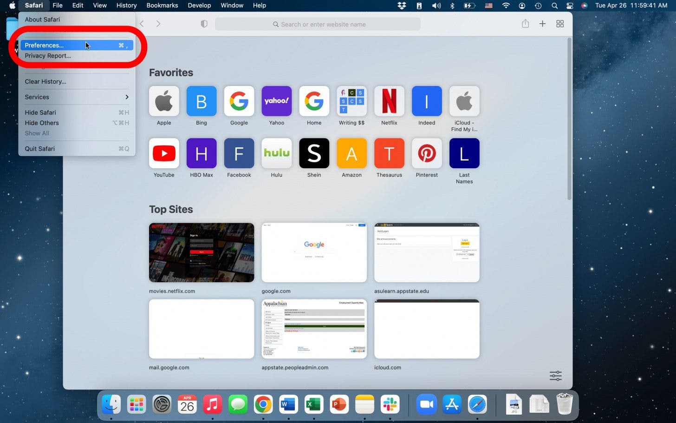Click the Share icon in Safari toolbar
Screen dimensions: 676x423
click(525, 24)
